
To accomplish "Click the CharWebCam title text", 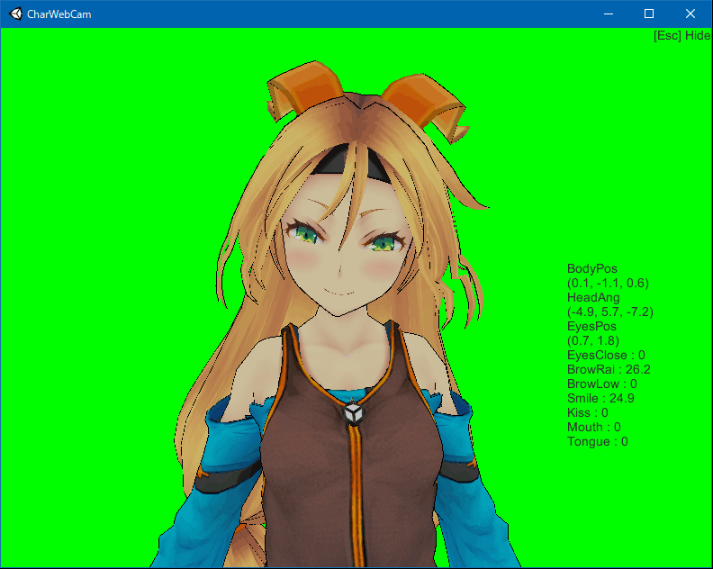I will 59,14.
